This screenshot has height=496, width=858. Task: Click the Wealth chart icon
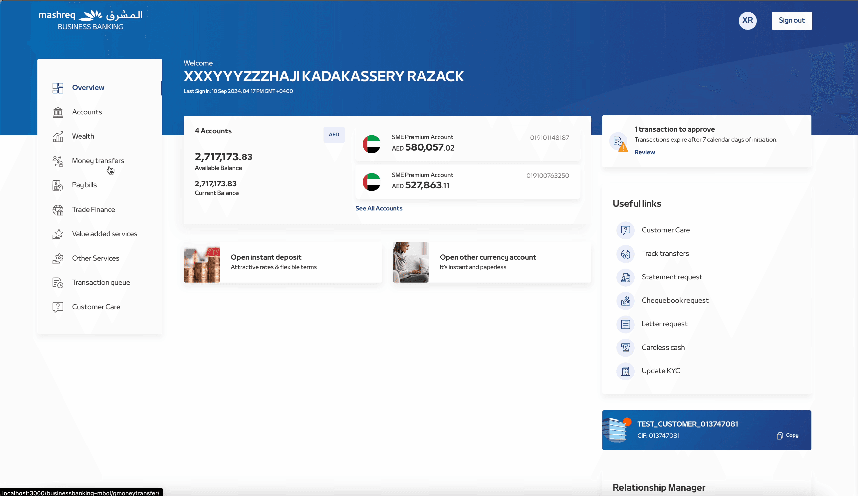(x=58, y=136)
